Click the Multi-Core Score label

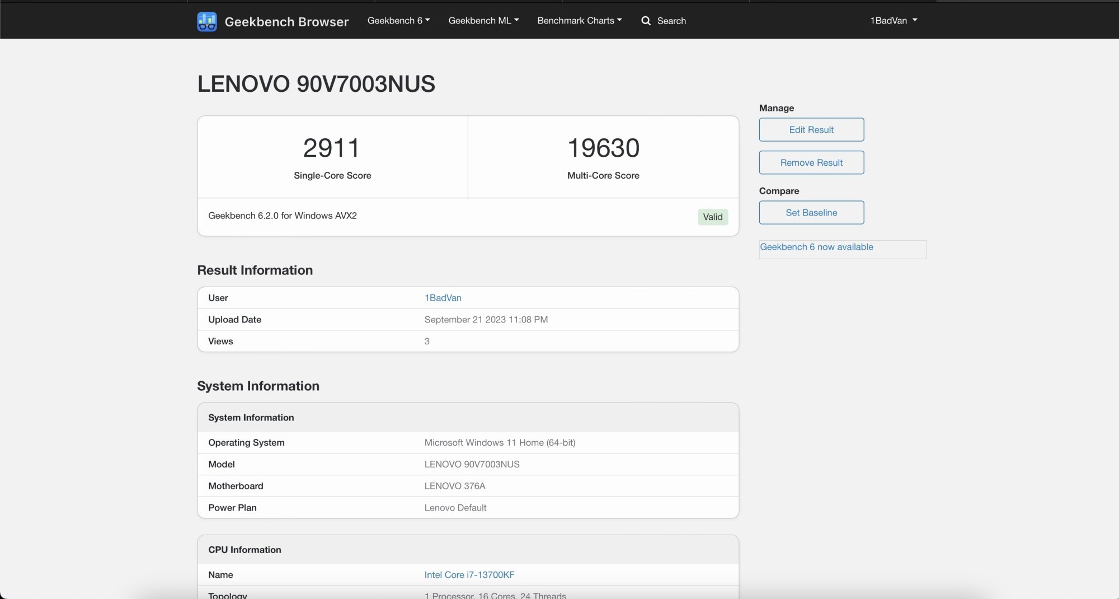click(x=603, y=176)
